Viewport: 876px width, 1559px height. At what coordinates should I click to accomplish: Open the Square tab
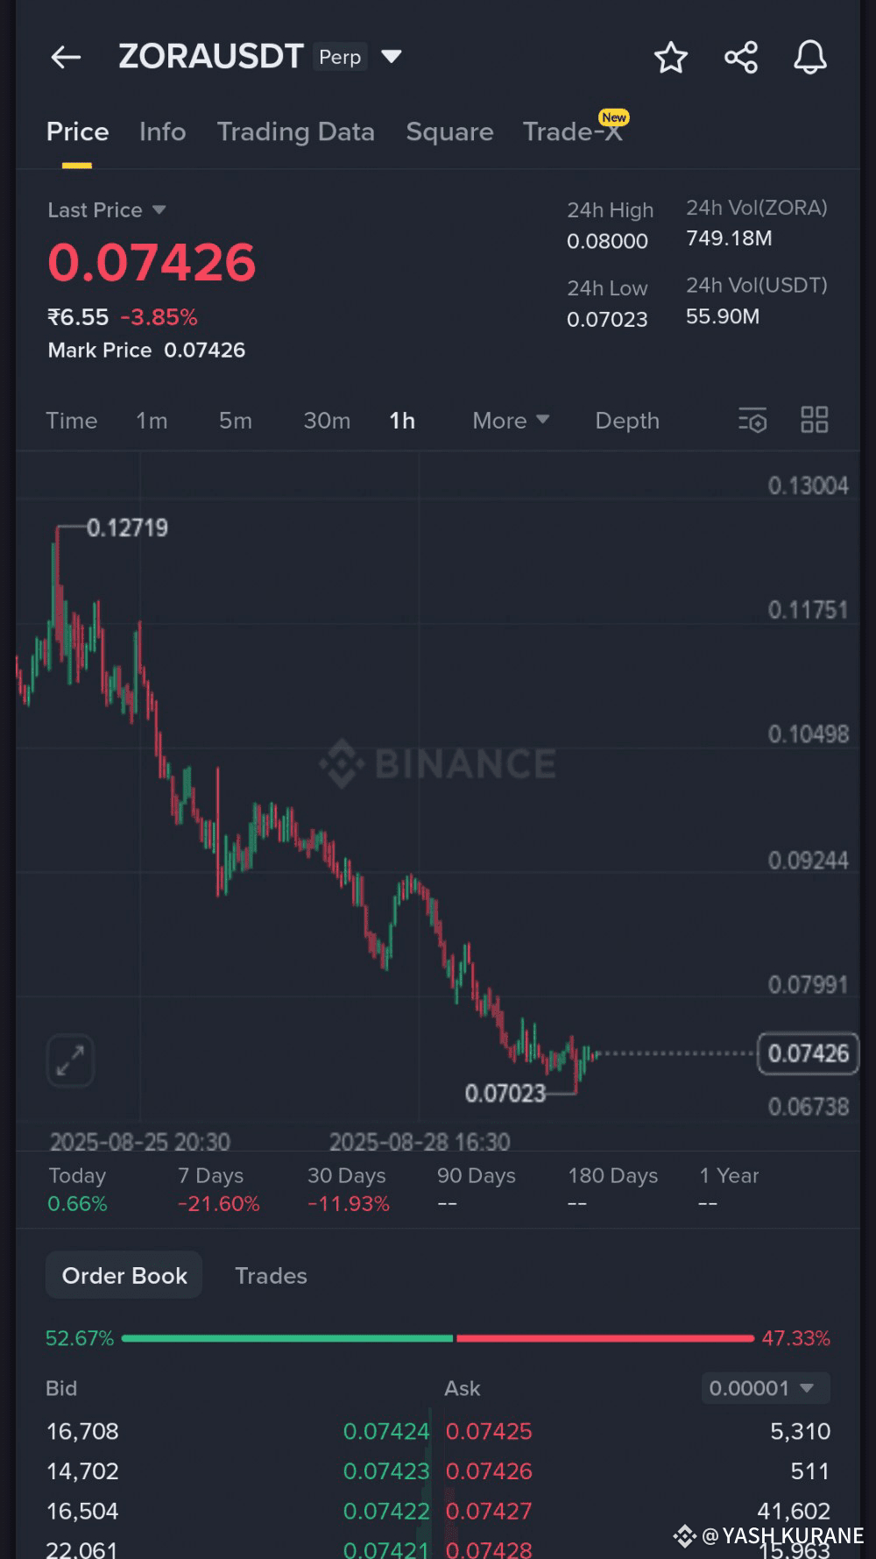449,131
